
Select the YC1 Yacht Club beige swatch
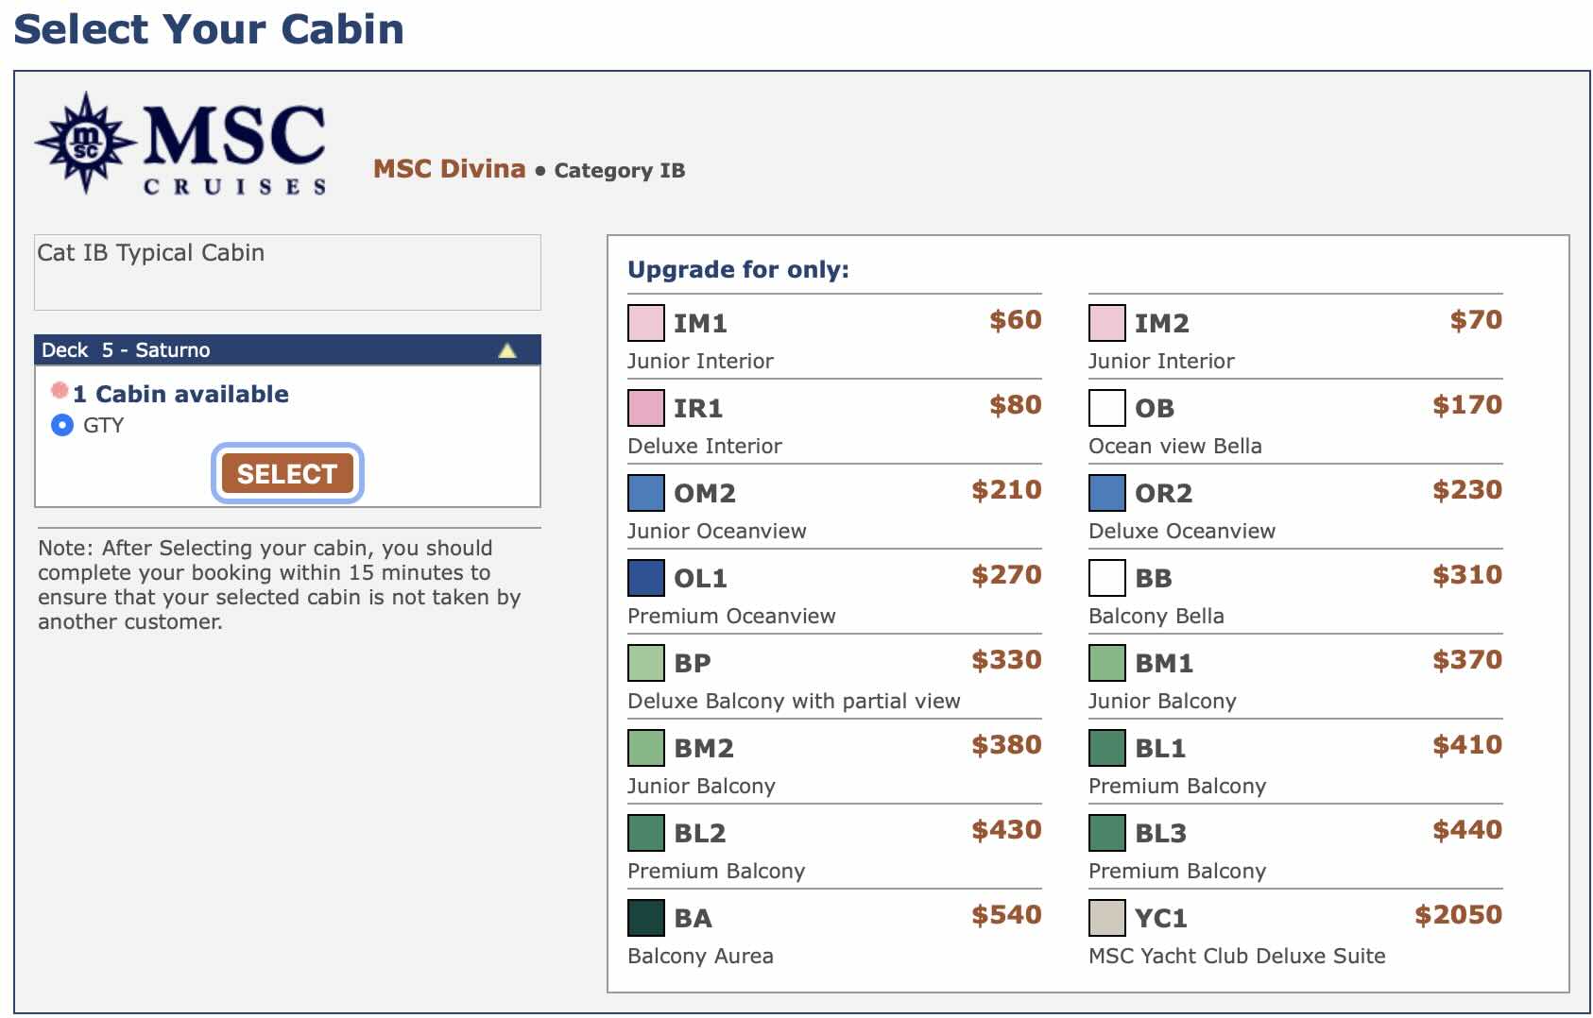click(1106, 918)
